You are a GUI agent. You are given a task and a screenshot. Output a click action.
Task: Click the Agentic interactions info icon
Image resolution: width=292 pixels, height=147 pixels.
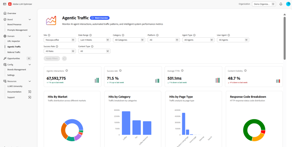pos(67,71)
